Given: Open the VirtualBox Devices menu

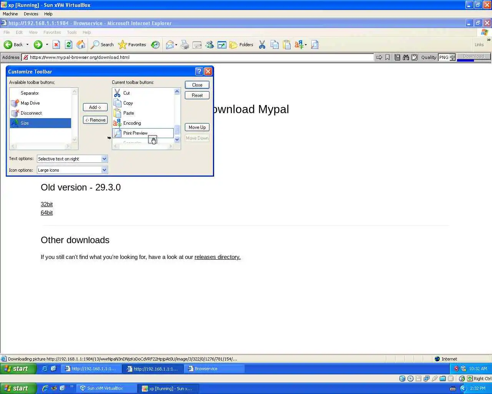Looking at the screenshot, I should 31,14.
